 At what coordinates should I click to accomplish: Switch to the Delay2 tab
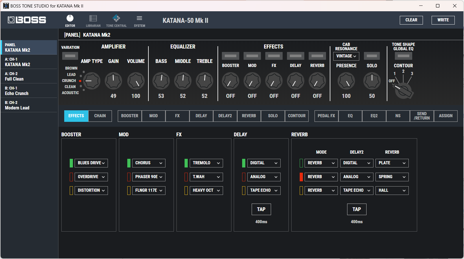tap(225, 116)
